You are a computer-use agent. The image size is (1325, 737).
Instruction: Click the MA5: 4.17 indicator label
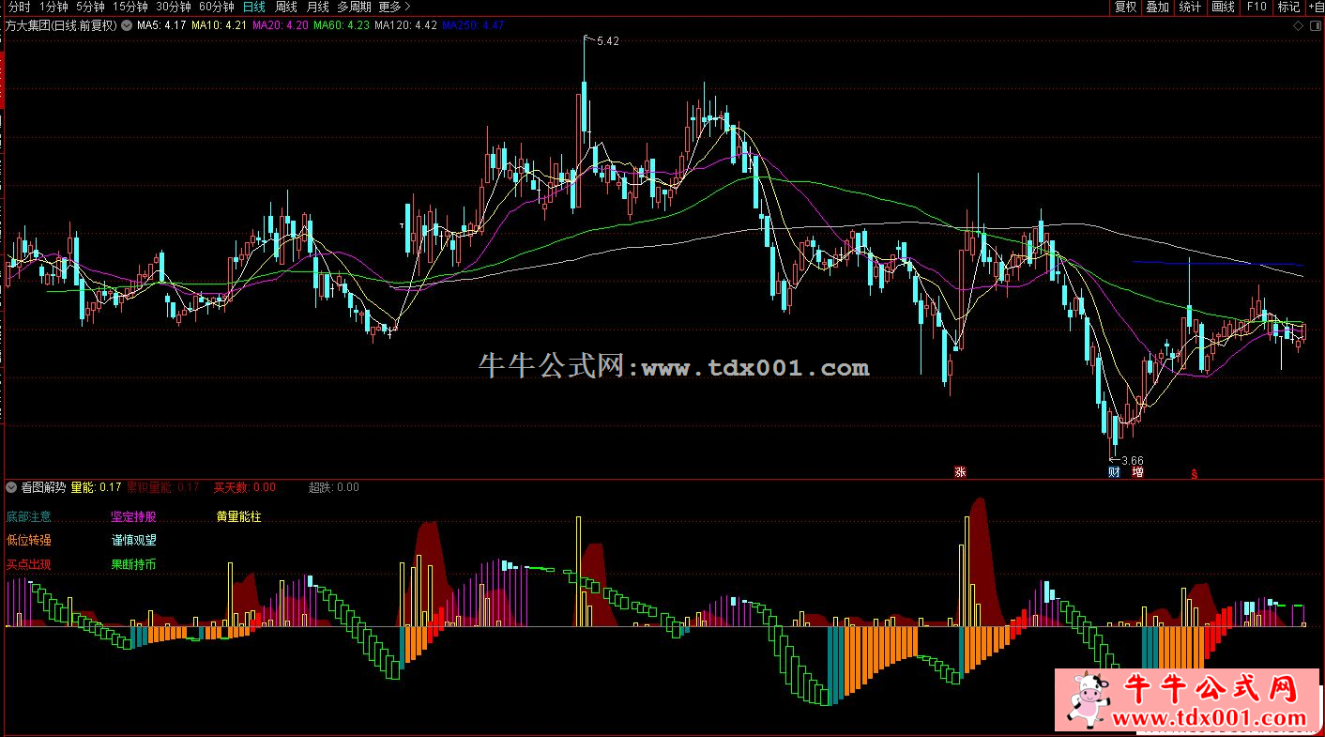click(160, 25)
